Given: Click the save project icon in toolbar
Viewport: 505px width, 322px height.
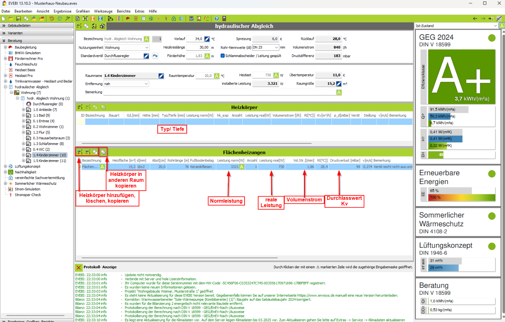Looking at the screenshot, I should click(x=18, y=18).
